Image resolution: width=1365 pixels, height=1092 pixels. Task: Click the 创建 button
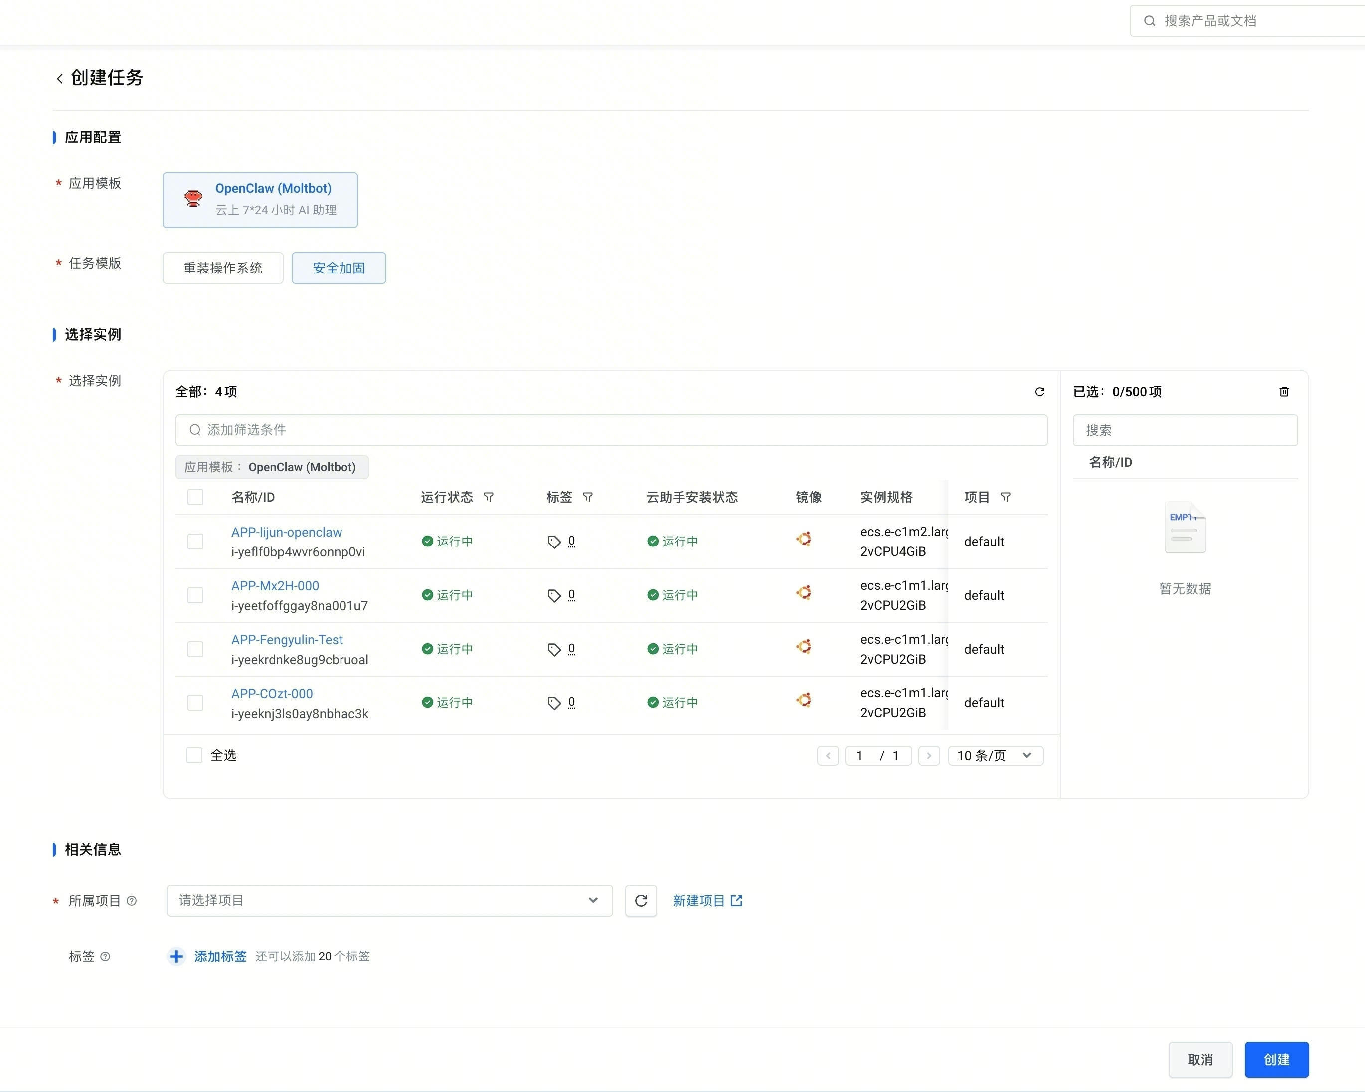(1276, 1059)
